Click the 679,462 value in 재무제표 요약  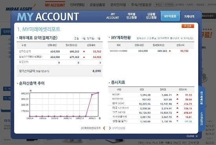coord(74,57)
